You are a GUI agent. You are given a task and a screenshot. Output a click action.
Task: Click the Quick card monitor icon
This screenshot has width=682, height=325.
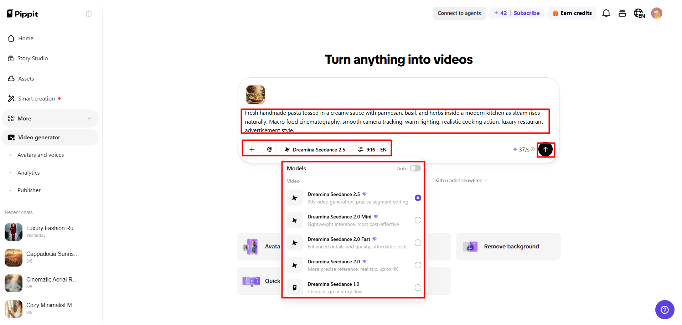(251, 281)
